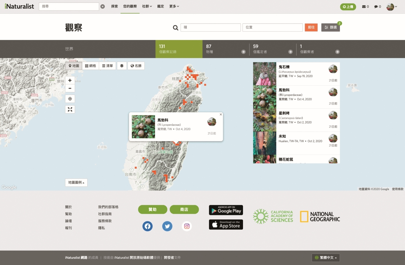The height and width of the screenshot is (265, 405).
Task: Open the 繁體中文 language selector
Action: click(326, 258)
